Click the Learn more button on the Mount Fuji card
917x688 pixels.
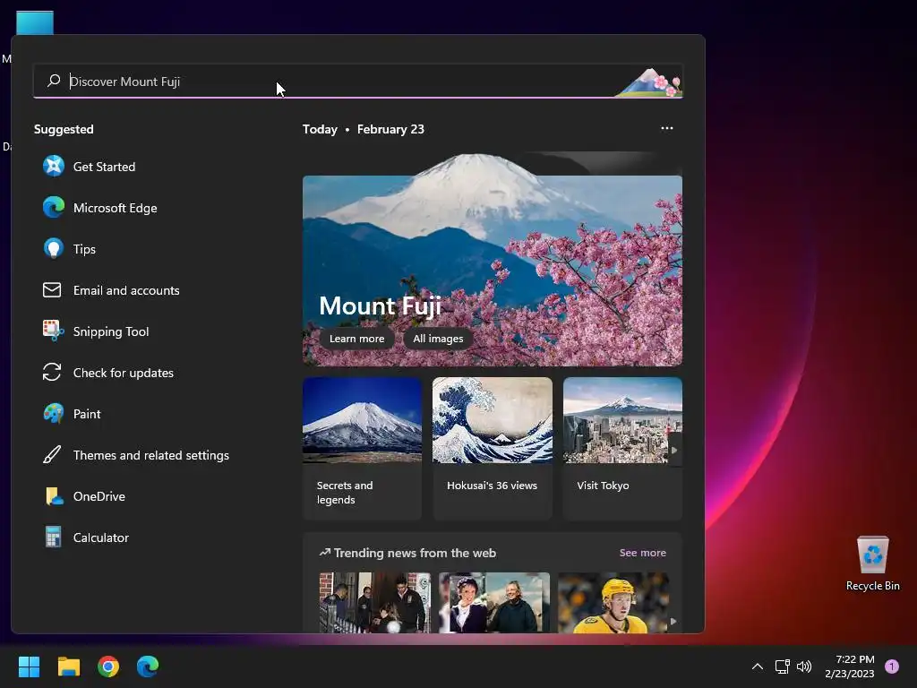click(356, 338)
